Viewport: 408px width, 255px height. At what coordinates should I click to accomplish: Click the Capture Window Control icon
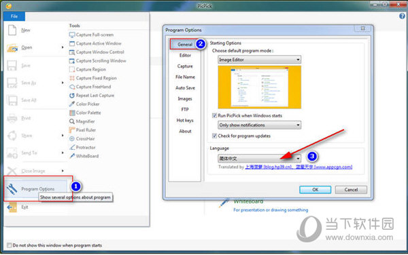tap(72, 52)
